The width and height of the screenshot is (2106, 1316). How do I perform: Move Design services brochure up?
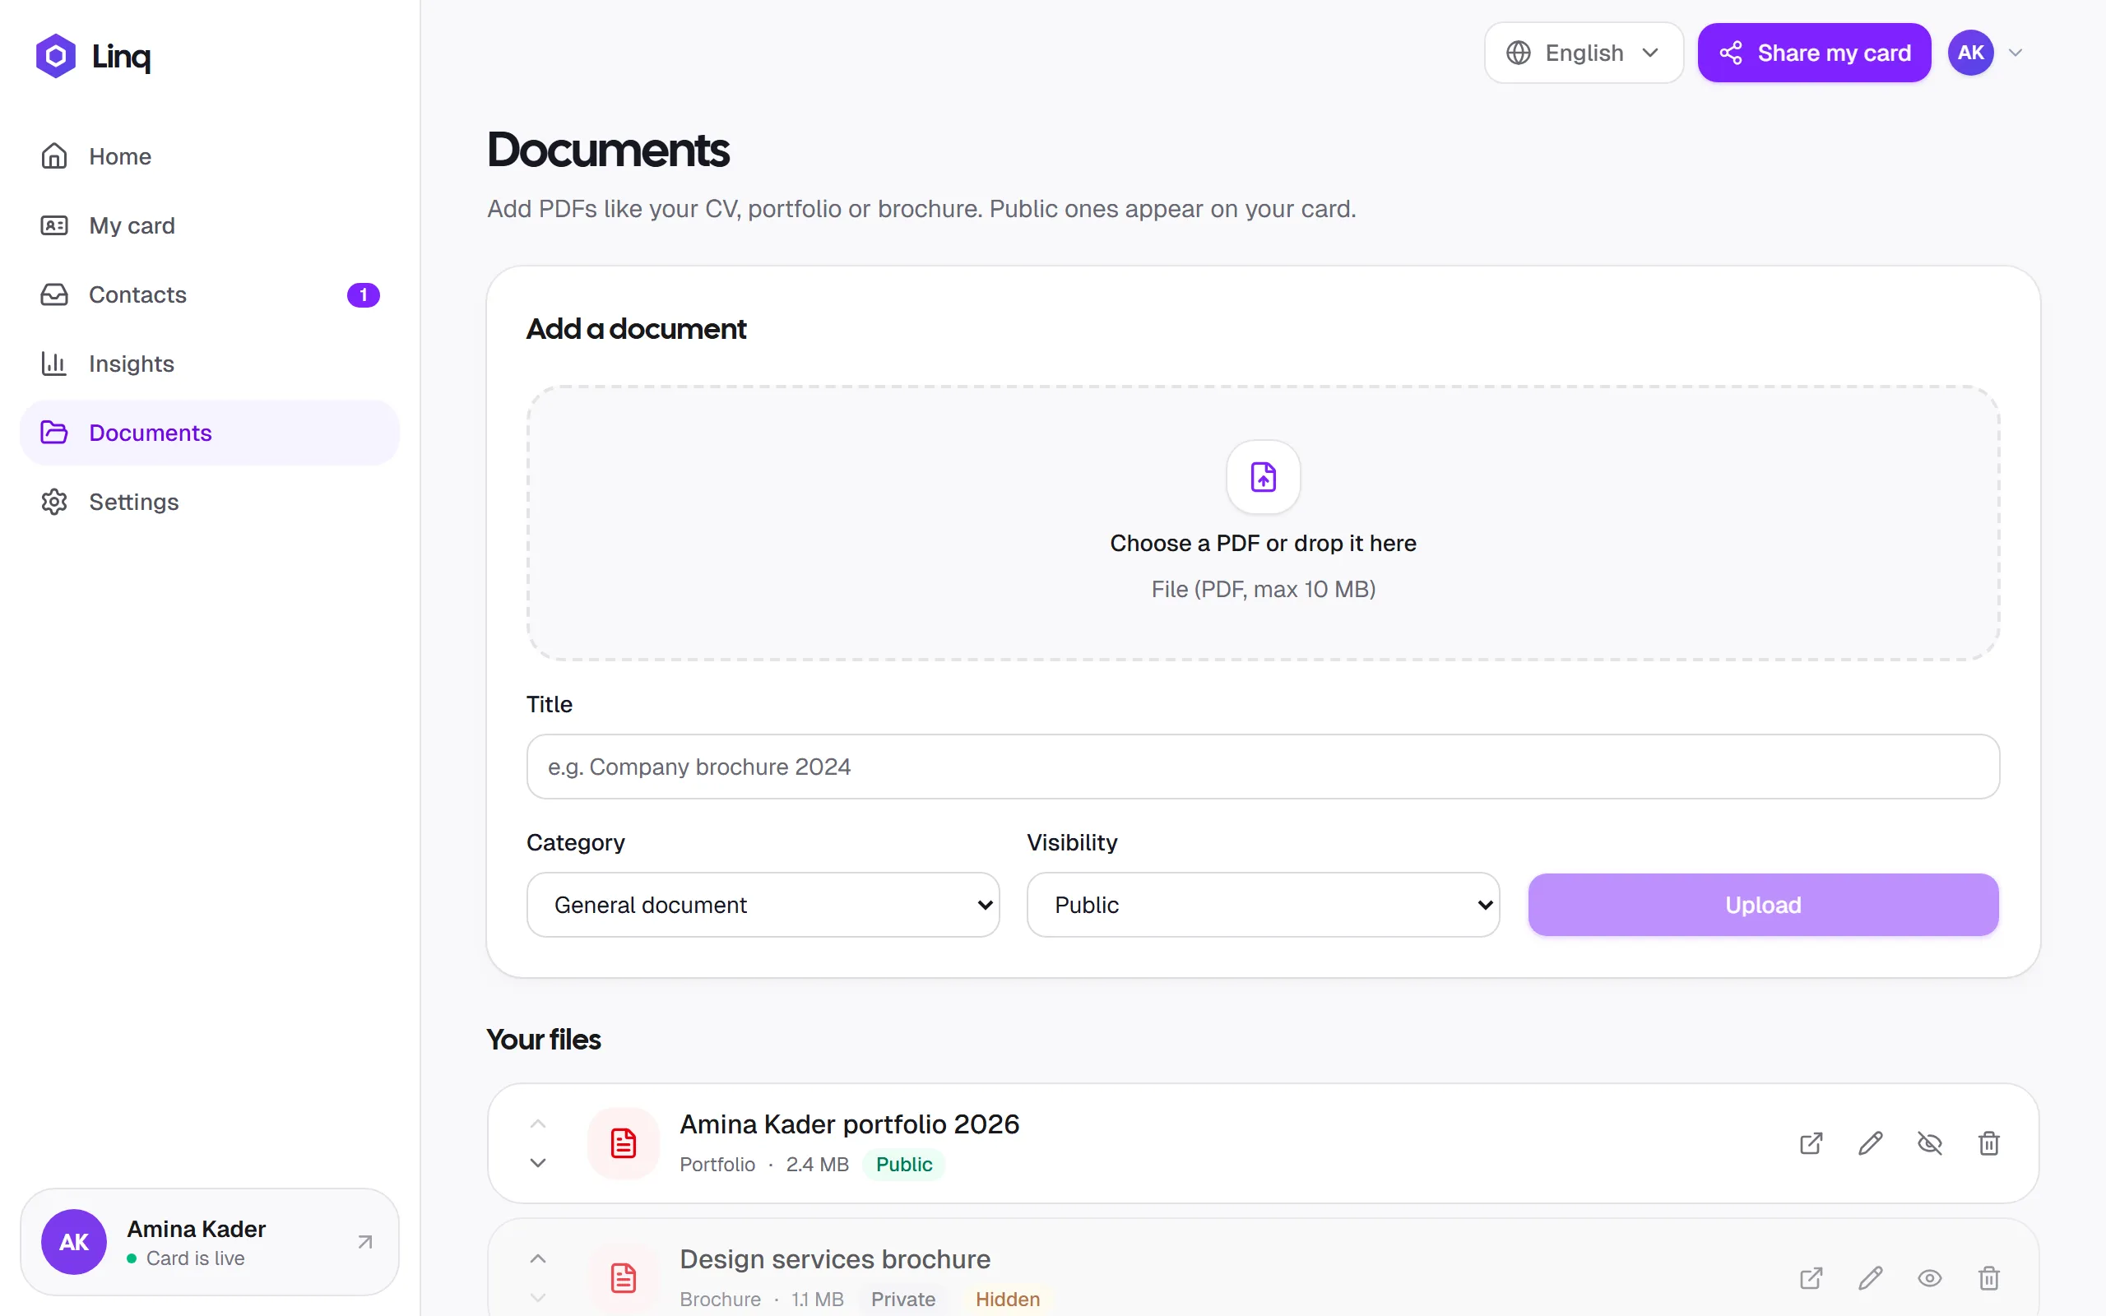point(538,1259)
